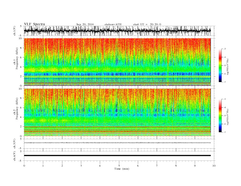
Task: Click the ch.2 spectrogram color scale bar
Action: click(x=220, y=116)
